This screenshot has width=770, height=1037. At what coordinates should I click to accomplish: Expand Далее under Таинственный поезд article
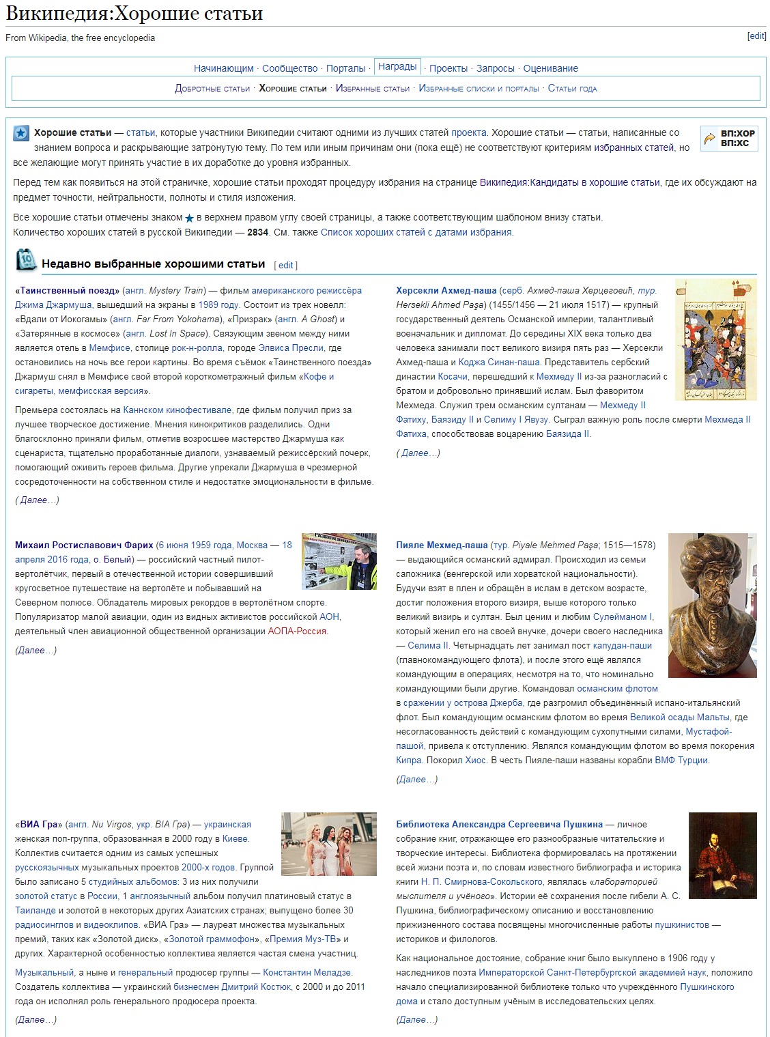38,500
